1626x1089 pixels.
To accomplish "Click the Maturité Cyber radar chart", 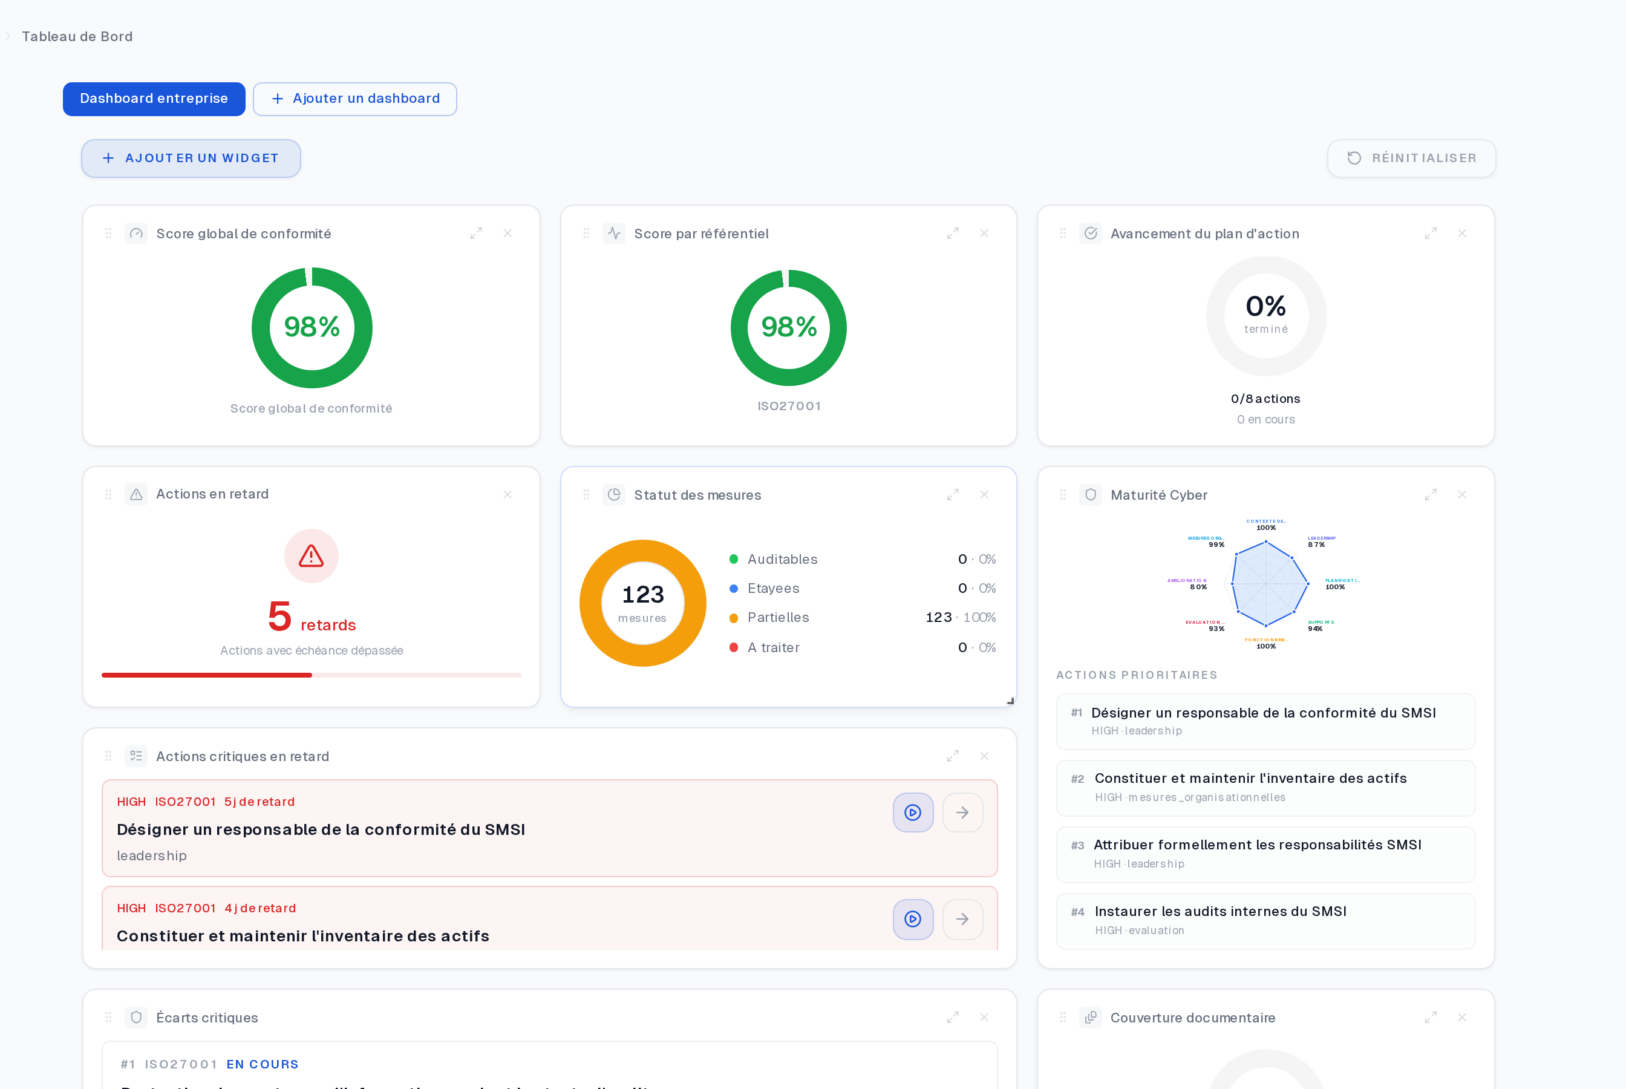I will [x=1265, y=583].
